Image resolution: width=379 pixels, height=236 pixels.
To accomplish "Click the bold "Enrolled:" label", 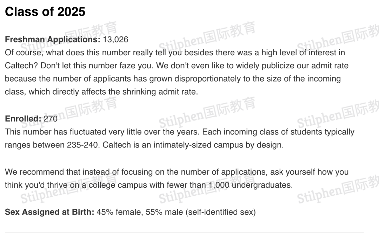I will [x=23, y=119].
